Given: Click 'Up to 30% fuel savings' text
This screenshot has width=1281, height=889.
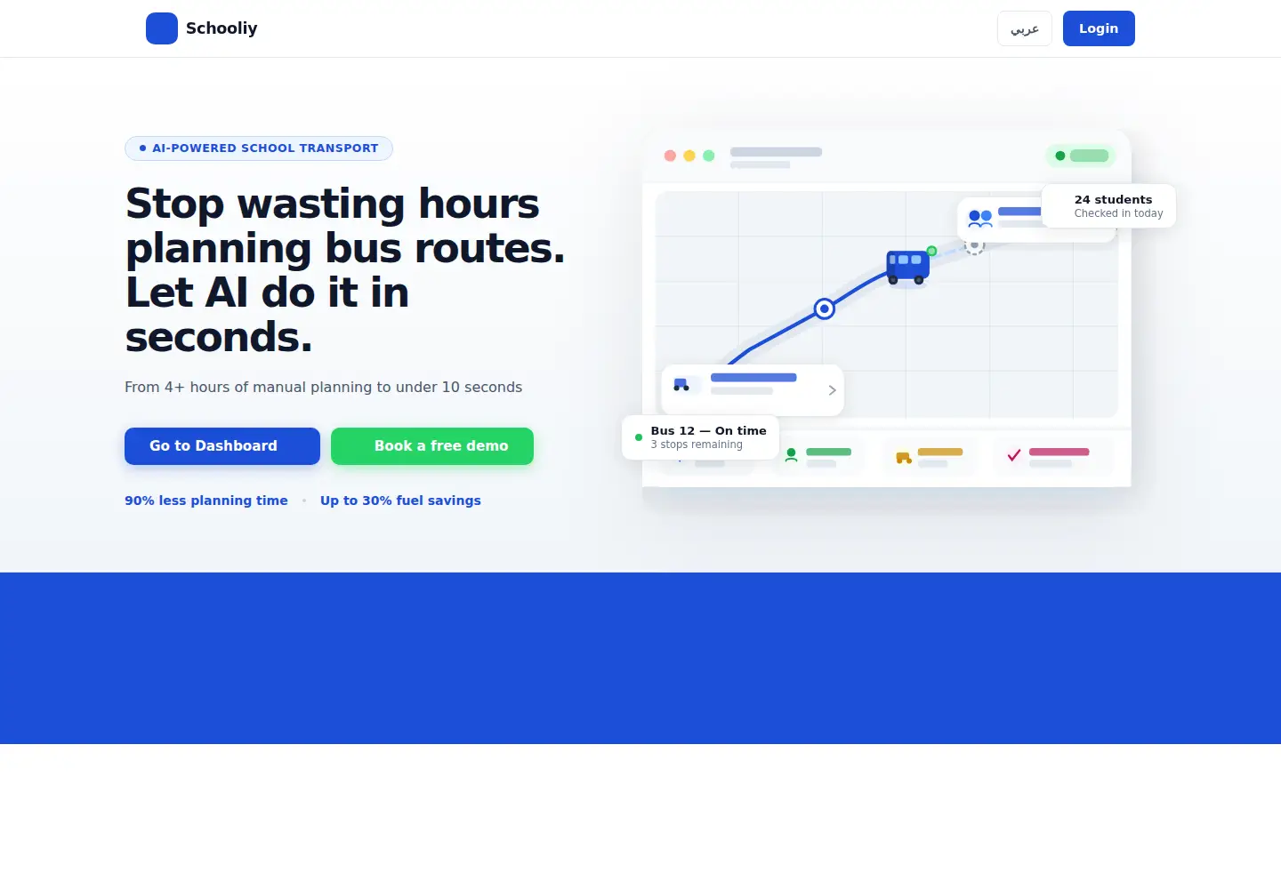Looking at the screenshot, I should [400, 501].
